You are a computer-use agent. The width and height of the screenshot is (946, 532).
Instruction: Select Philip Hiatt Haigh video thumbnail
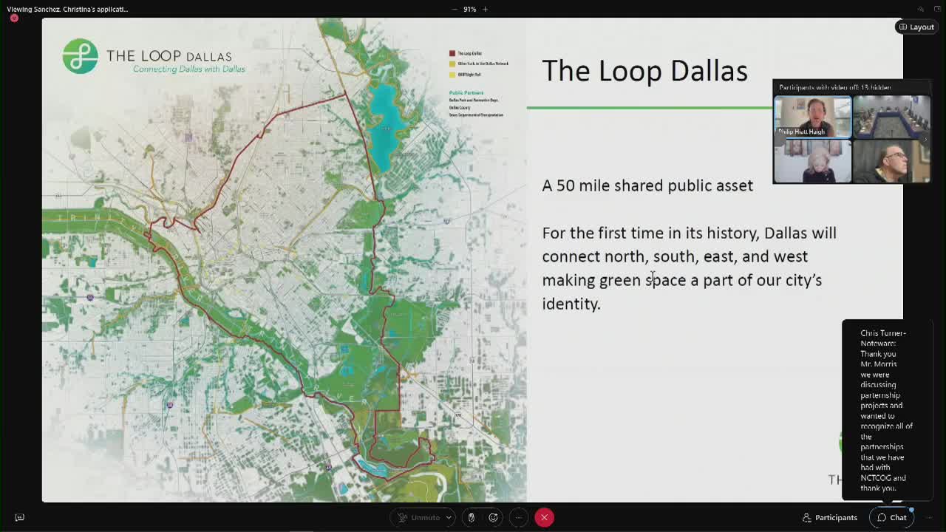812,117
